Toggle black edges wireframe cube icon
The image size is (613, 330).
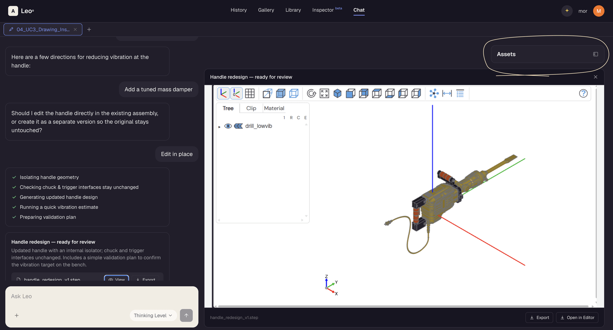click(x=294, y=93)
